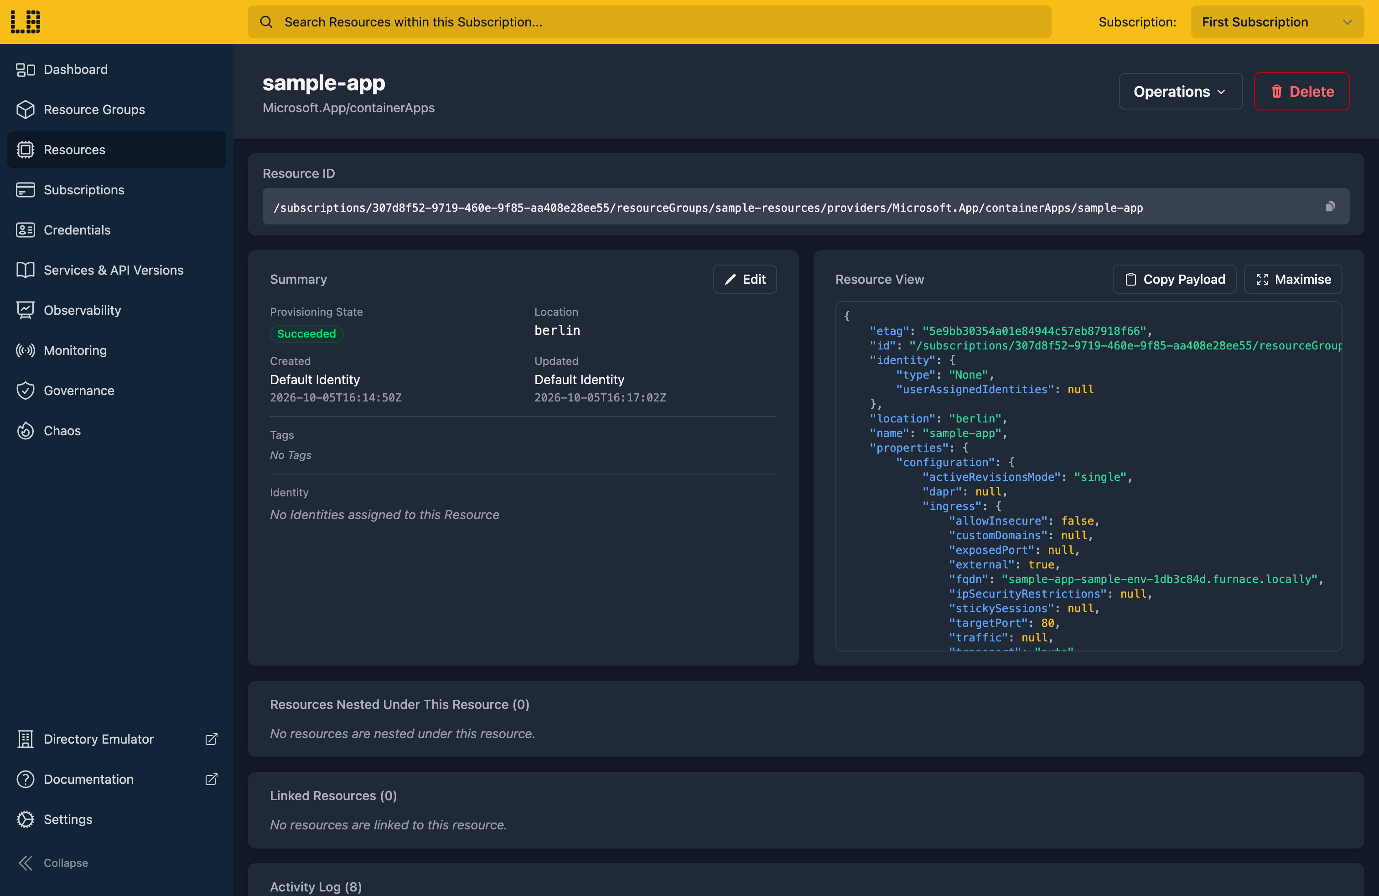Viewport: 1379px width, 896px height.
Task: Open the First Subscription selector
Action: 1277,22
